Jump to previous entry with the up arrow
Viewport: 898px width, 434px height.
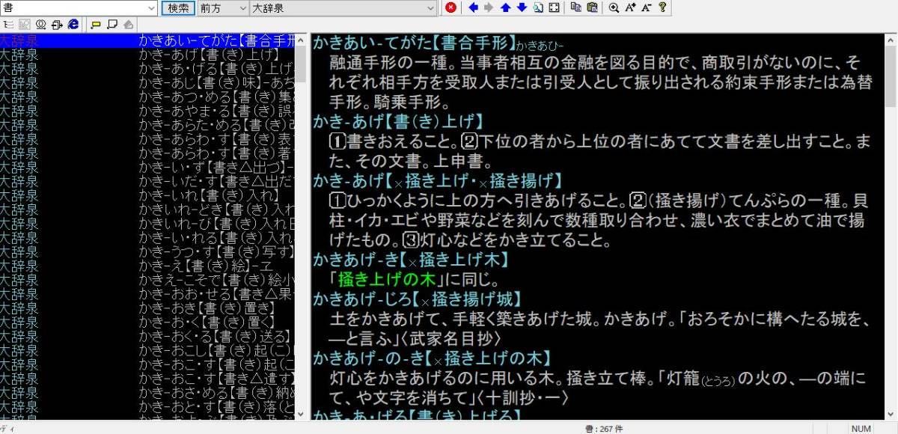tap(505, 7)
